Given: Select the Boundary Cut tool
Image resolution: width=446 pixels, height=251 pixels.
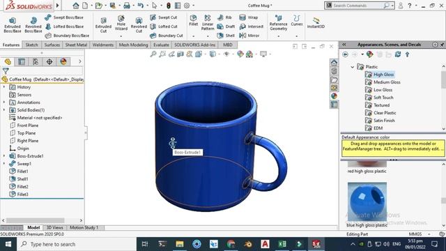Looking at the screenshot, I should [x=167, y=36].
